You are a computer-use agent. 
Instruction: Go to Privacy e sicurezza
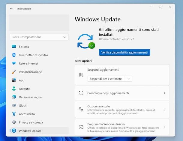point(39,122)
